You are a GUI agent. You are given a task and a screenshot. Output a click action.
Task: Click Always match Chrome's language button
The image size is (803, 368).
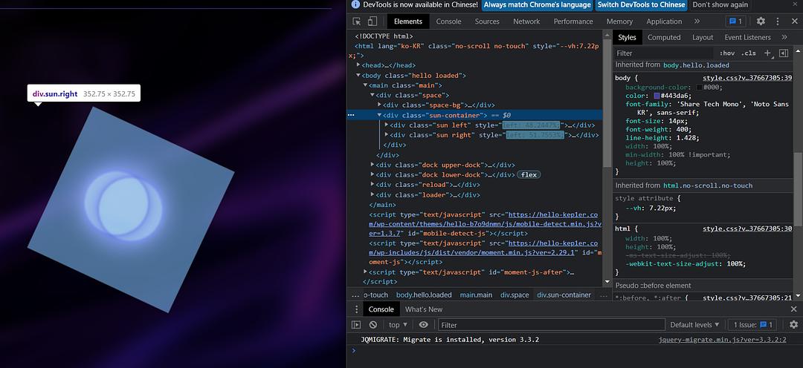(x=538, y=4)
